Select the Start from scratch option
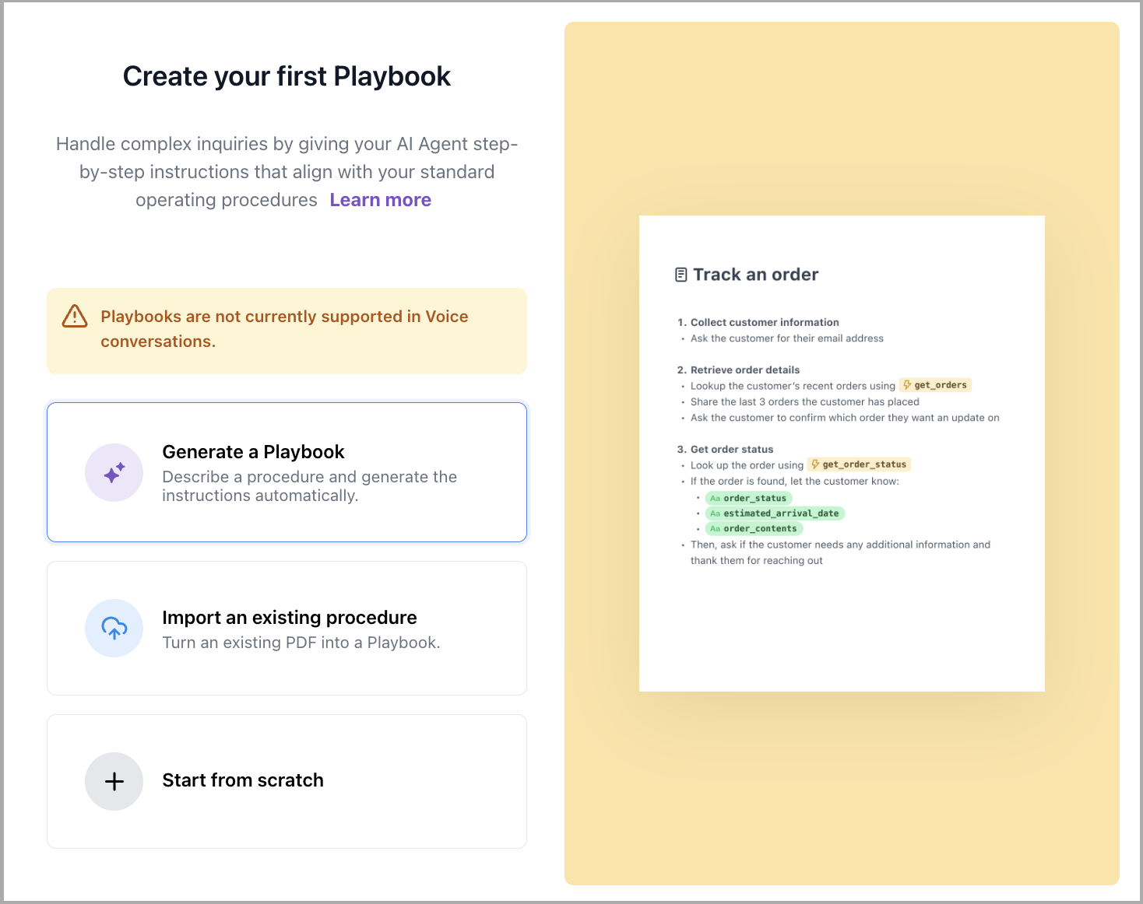The image size is (1143, 904). pyautogui.click(x=287, y=781)
